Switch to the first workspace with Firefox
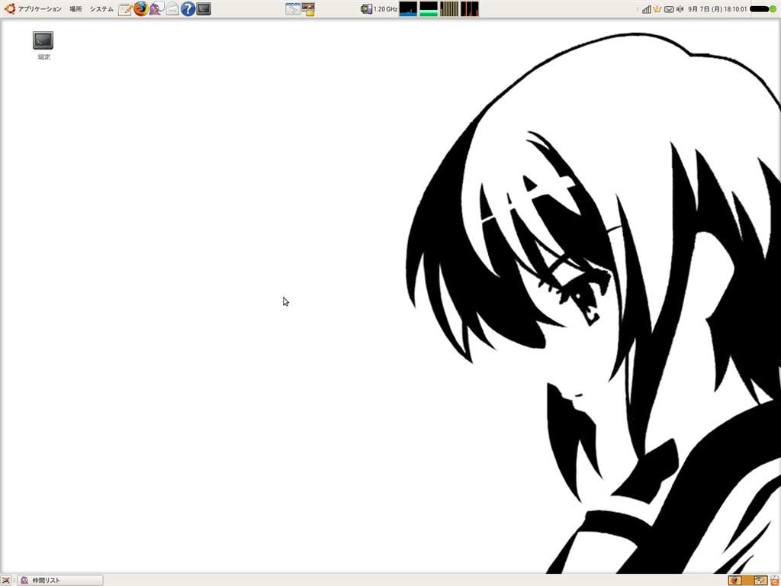 [734, 580]
